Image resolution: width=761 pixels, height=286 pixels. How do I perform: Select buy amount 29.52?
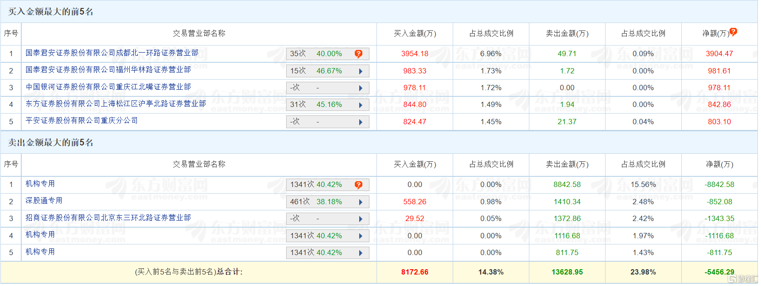point(415,218)
